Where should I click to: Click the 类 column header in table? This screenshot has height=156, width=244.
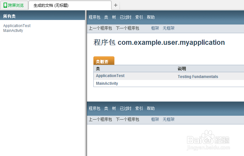(x=98, y=69)
